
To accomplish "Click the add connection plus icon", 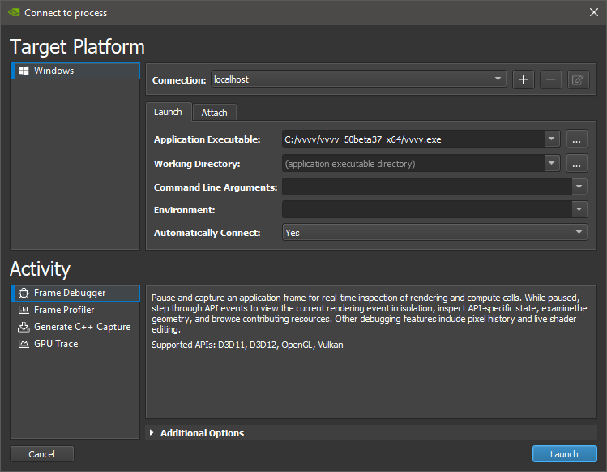I will 523,79.
